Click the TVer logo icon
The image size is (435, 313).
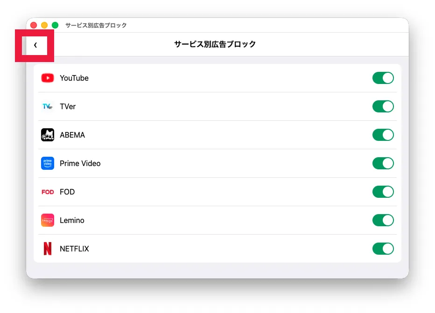(48, 106)
